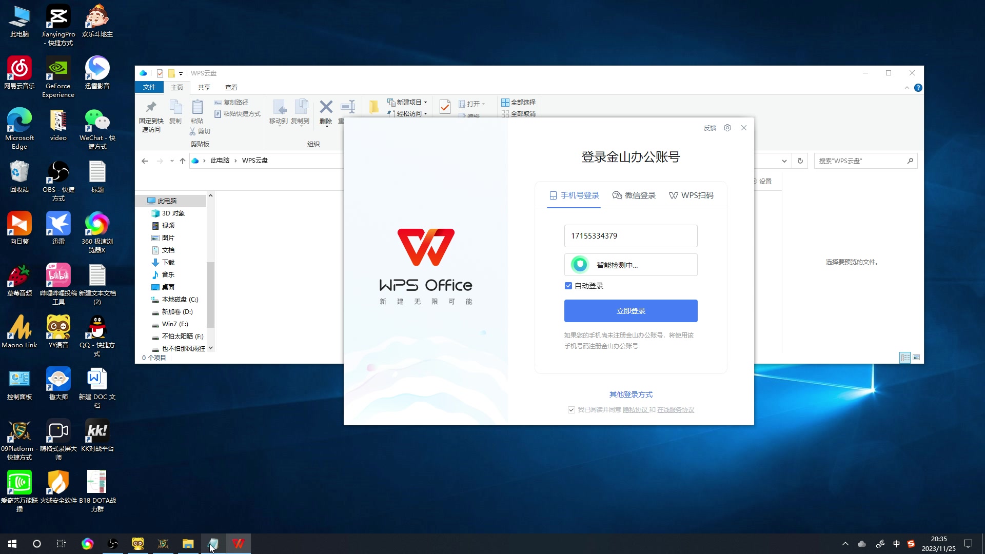The image size is (985, 554).
Task: Select 本地磁盘 (C:) in the navigation tree
Action: pos(175,300)
